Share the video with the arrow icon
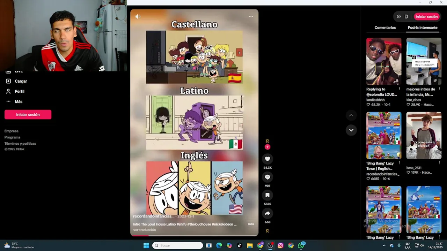This screenshot has width=447, height=251. (x=268, y=213)
